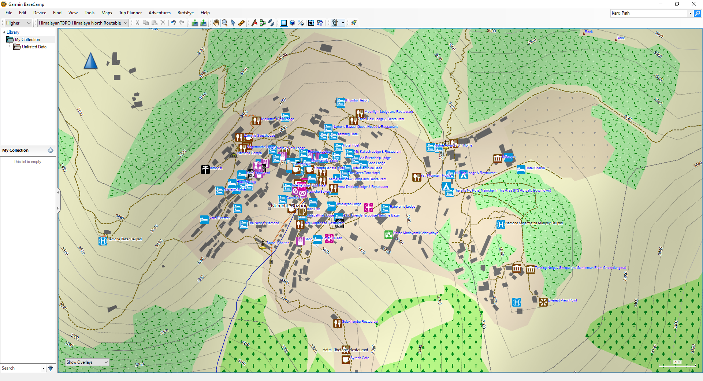Open the activity profile dropdown arrow

tap(343, 23)
